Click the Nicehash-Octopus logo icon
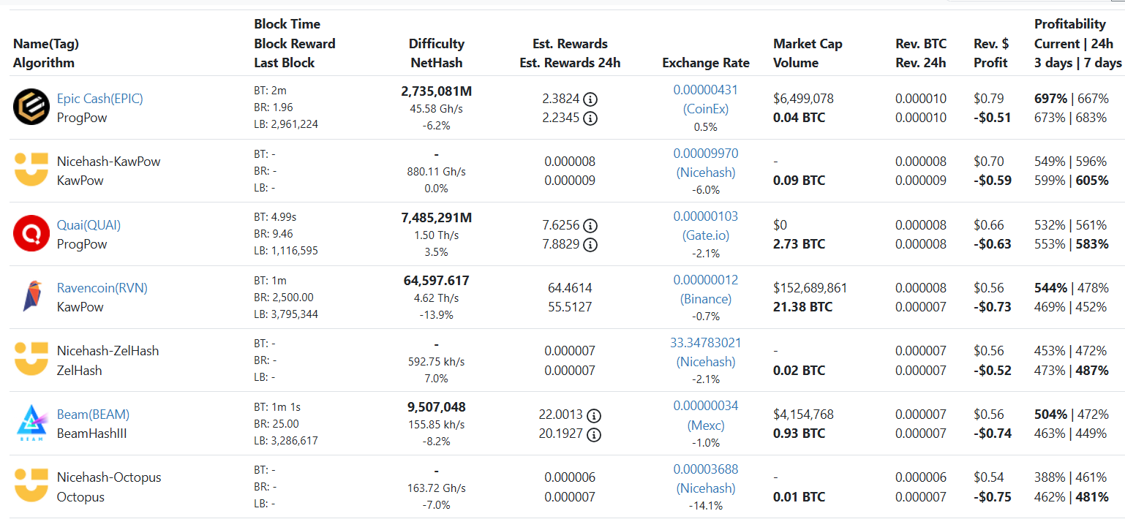This screenshot has width=1125, height=530. pyautogui.click(x=31, y=486)
